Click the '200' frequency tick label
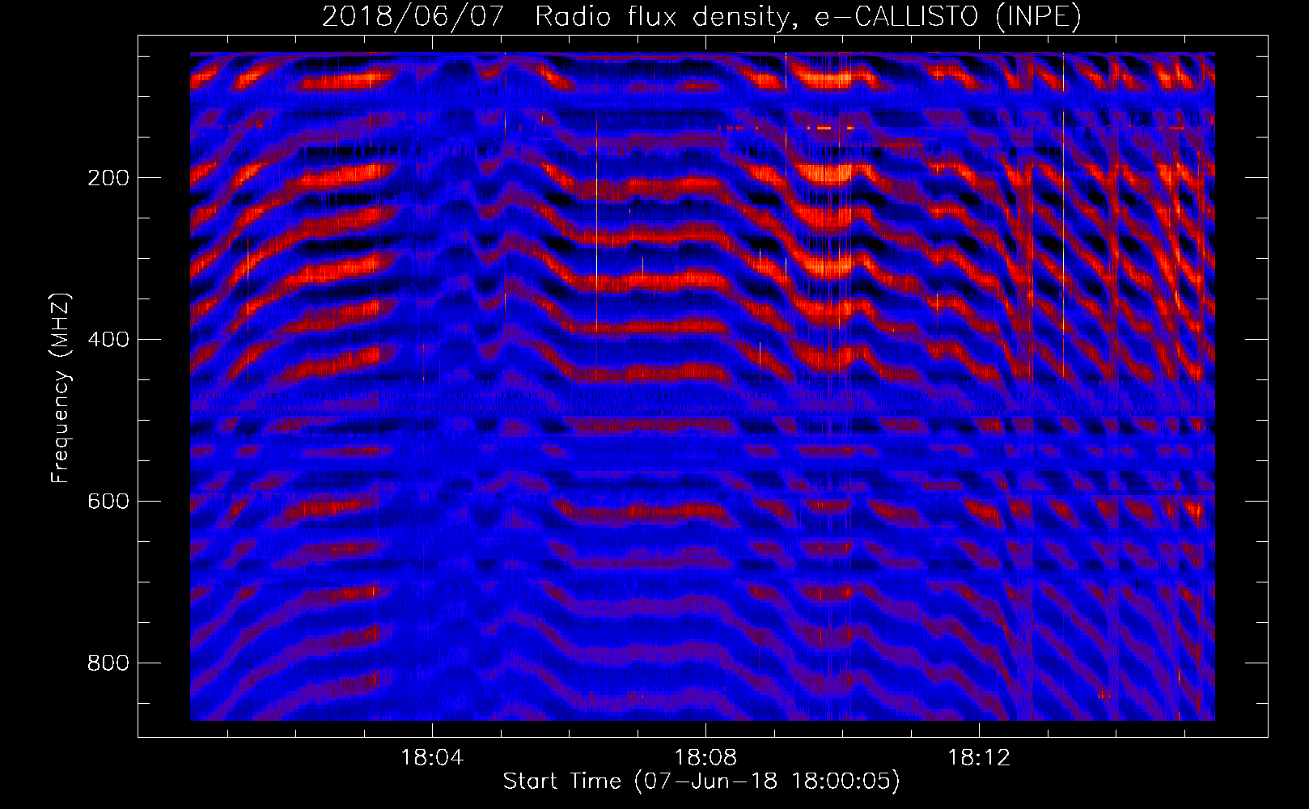 (x=108, y=178)
